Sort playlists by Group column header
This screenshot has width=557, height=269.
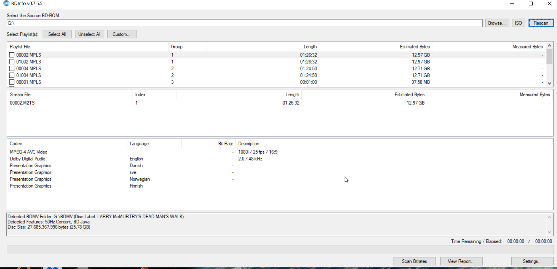187,47
